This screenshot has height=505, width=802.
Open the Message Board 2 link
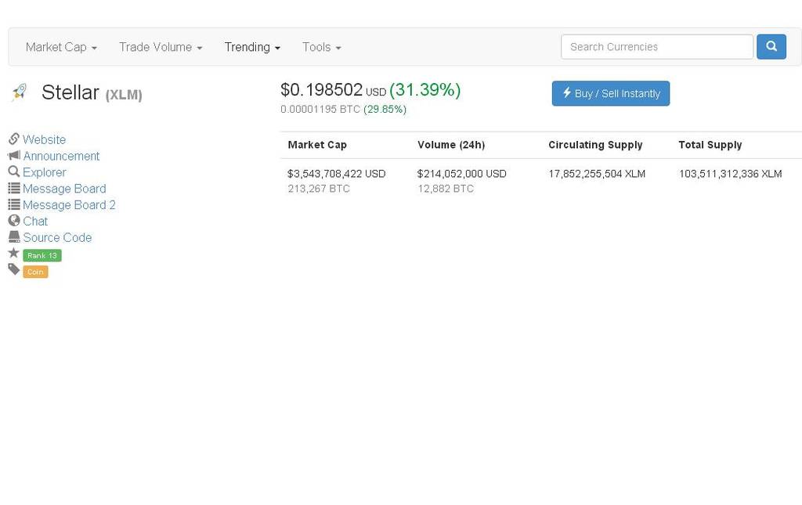click(69, 205)
